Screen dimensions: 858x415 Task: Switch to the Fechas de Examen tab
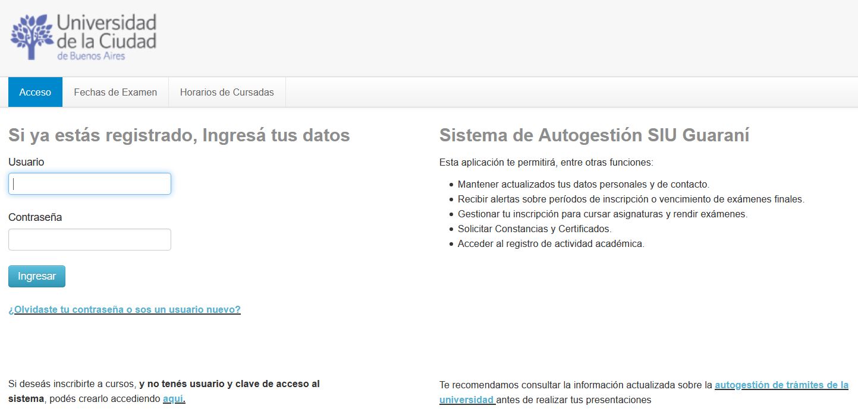(115, 92)
